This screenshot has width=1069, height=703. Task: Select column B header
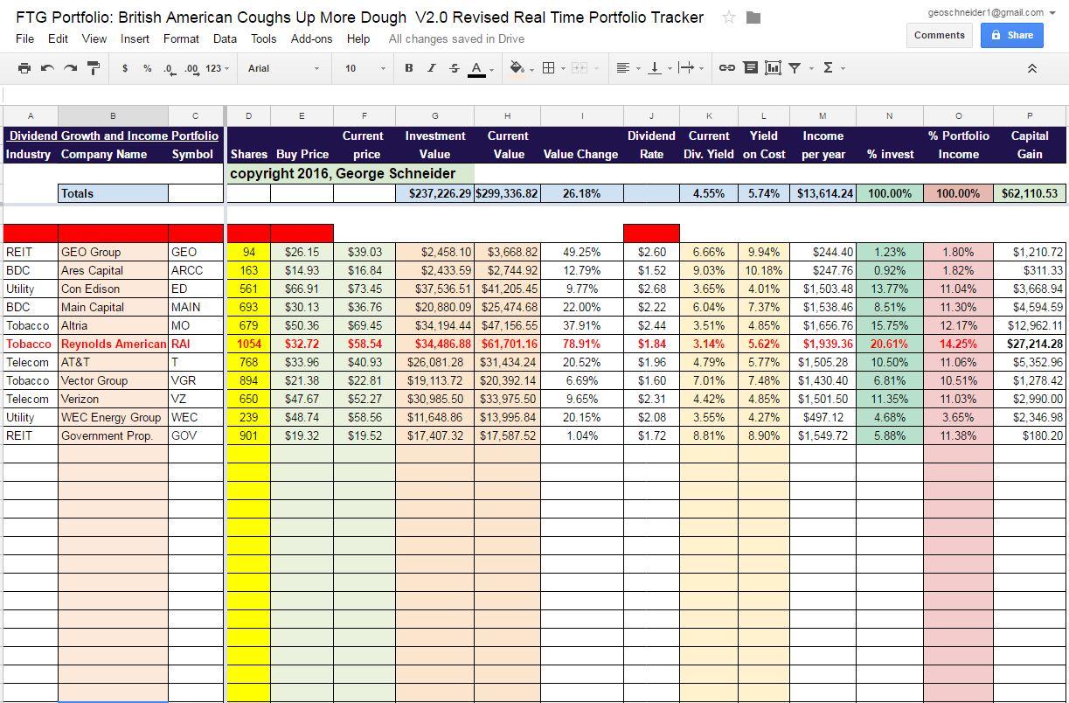(113, 115)
